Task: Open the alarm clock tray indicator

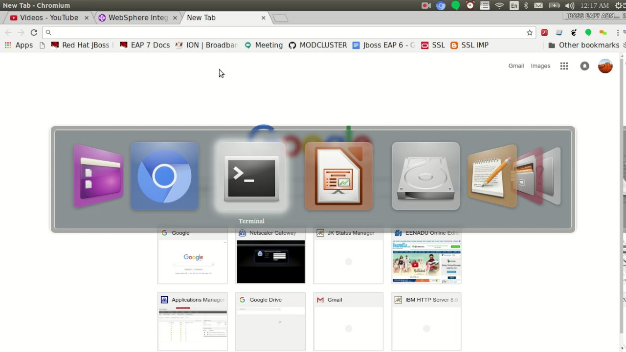Action: 470,5
